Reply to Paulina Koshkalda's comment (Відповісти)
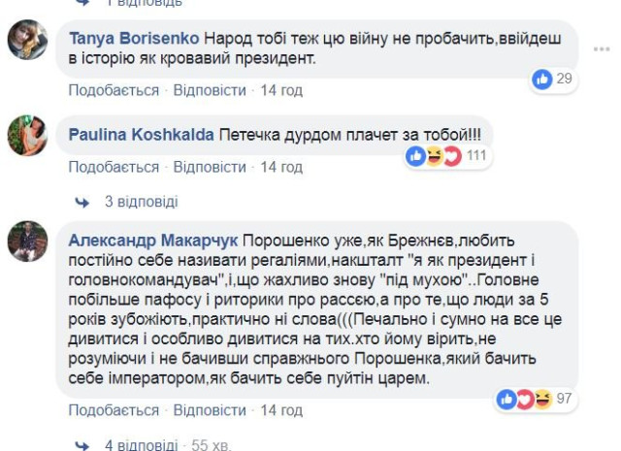This screenshot has width=621, height=451. [210, 167]
